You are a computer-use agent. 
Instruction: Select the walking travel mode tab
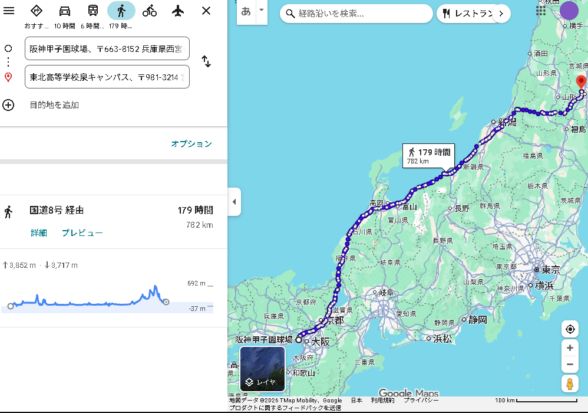coord(121,11)
